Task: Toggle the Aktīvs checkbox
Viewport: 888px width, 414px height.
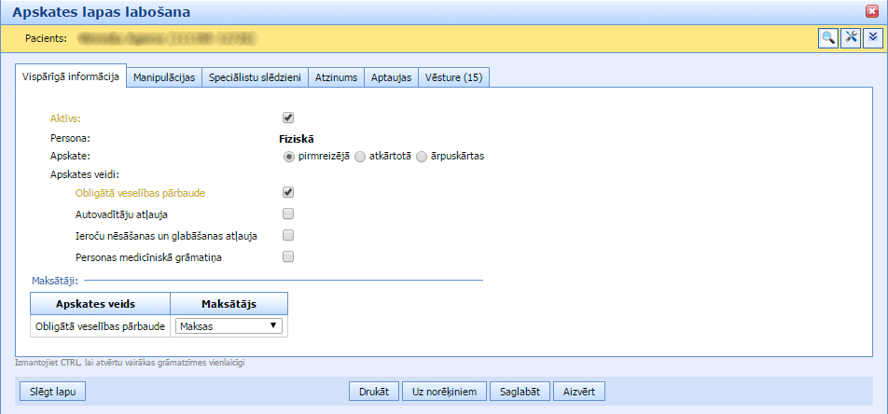Action: point(288,118)
